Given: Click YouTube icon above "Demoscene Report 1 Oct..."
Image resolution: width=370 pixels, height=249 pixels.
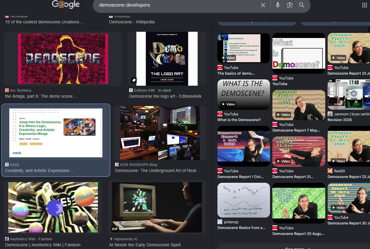Looking at the screenshot, I should click(x=220, y=171).
